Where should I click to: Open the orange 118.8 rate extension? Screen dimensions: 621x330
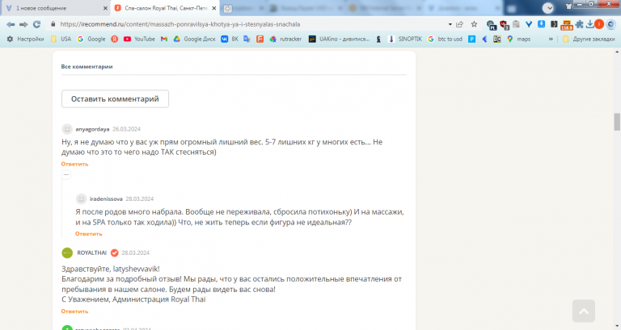pos(567,25)
